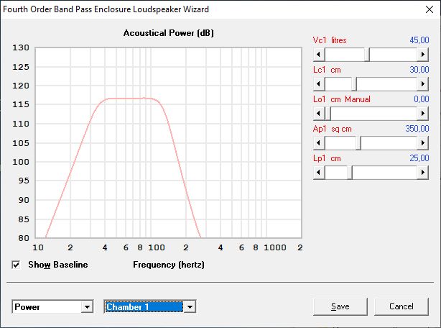Screen dimensions: 441x328
Task: Click the Ap1 sq cm label
Action: pos(332,129)
